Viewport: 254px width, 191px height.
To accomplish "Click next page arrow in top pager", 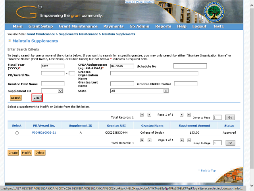I will tap(181, 115).
